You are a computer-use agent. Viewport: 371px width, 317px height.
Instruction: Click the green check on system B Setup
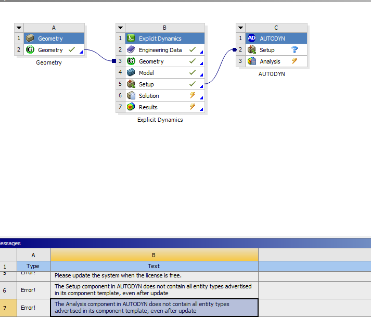pos(193,84)
